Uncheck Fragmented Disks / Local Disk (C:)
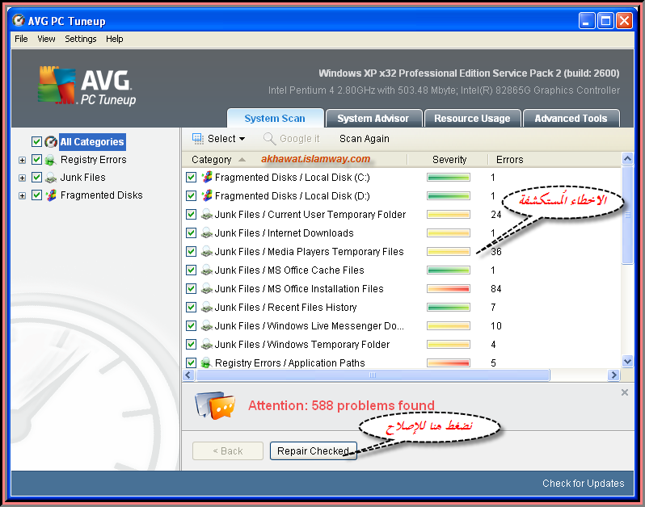The height and width of the screenshot is (507, 645). pos(191,177)
